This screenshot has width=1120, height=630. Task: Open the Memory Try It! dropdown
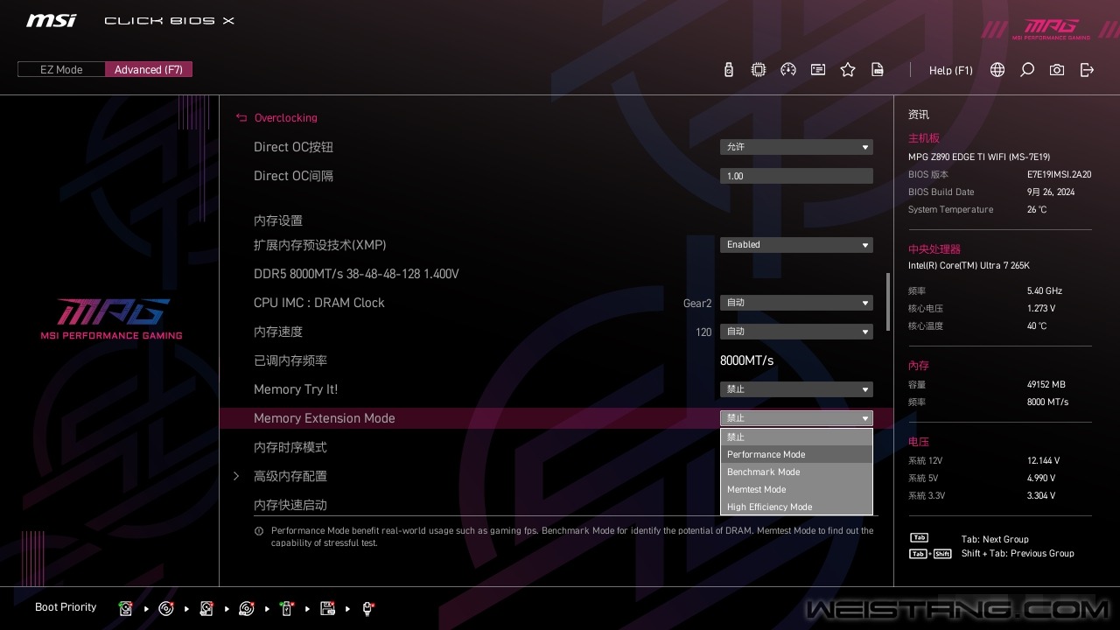click(796, 389)
